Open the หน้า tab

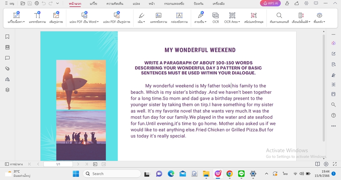tap(152, 4)
